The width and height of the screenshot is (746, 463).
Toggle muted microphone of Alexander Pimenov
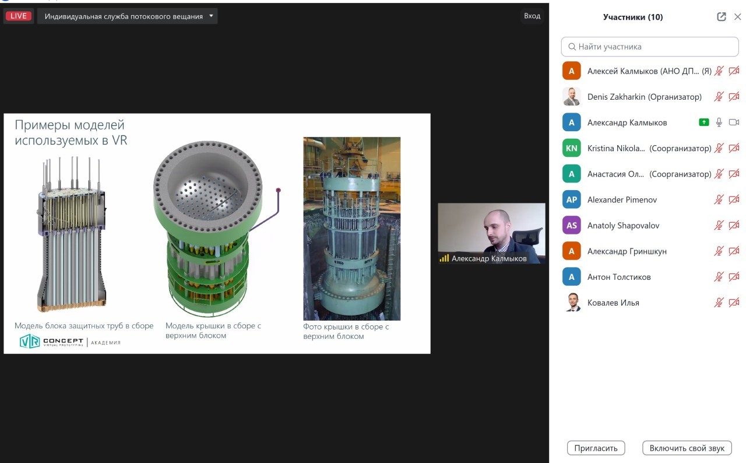pyautogui.click(x=719, y=200)
